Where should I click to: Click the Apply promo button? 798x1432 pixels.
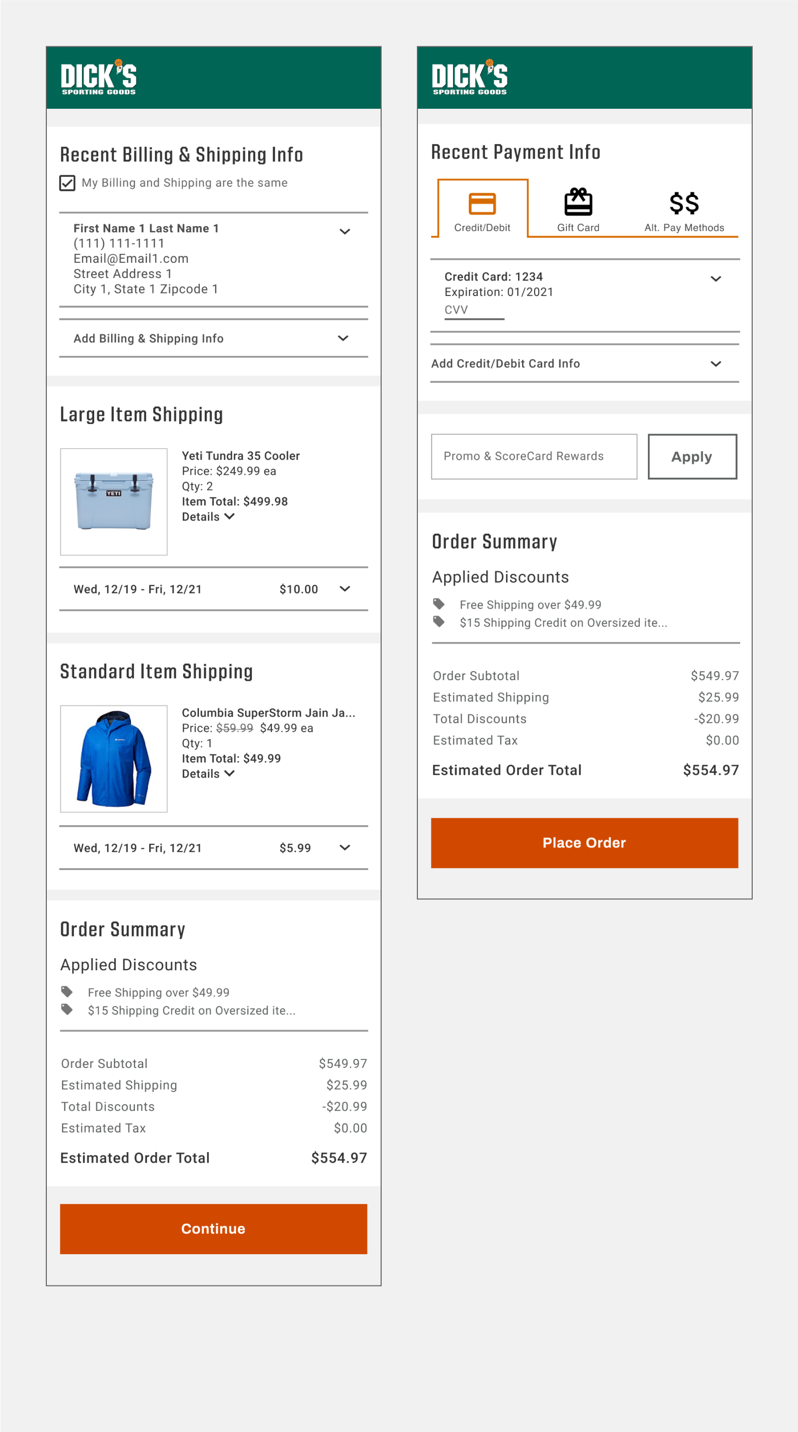(x=692, y=456)
